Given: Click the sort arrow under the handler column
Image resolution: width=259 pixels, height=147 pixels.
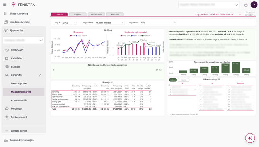Looking at the screenshot, I should (228, 85).
